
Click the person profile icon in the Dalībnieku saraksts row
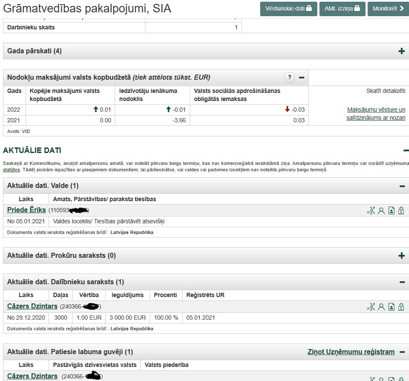point(381,307)
